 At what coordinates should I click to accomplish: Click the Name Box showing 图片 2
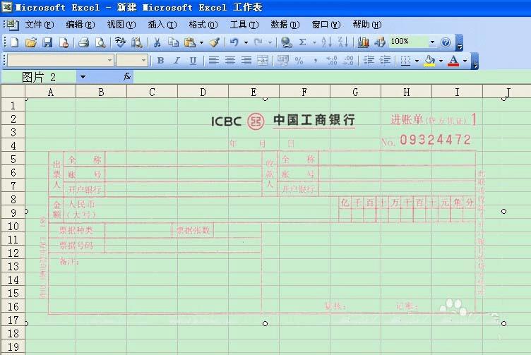click(39, 77)
